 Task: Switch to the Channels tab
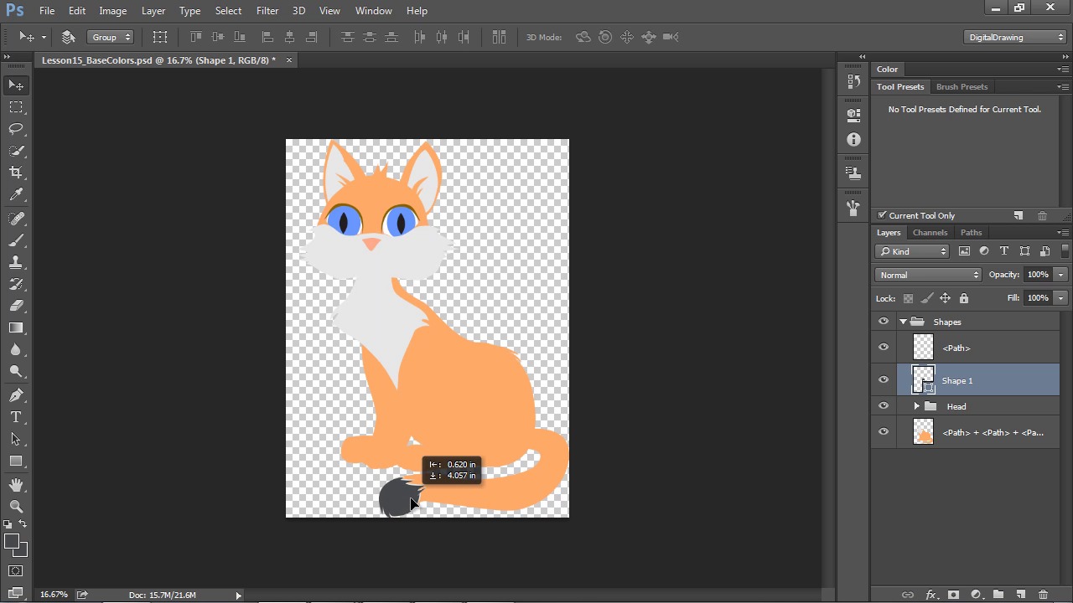pos(930,233)
